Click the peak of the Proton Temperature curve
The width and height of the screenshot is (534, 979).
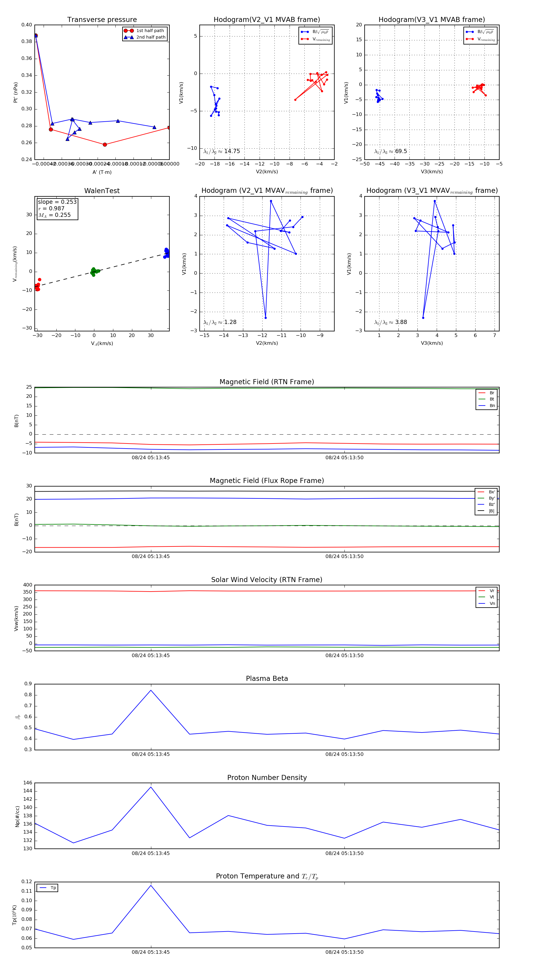(x=151, y=886)
